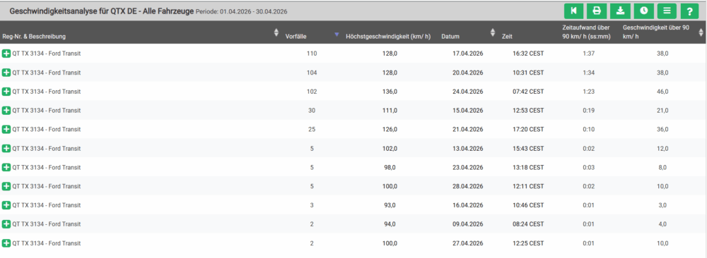Image resolution: width=707 pixels, height=258 pixels.
Task: Select the Vorfälle value 25
Action: (x=312, y=130)
